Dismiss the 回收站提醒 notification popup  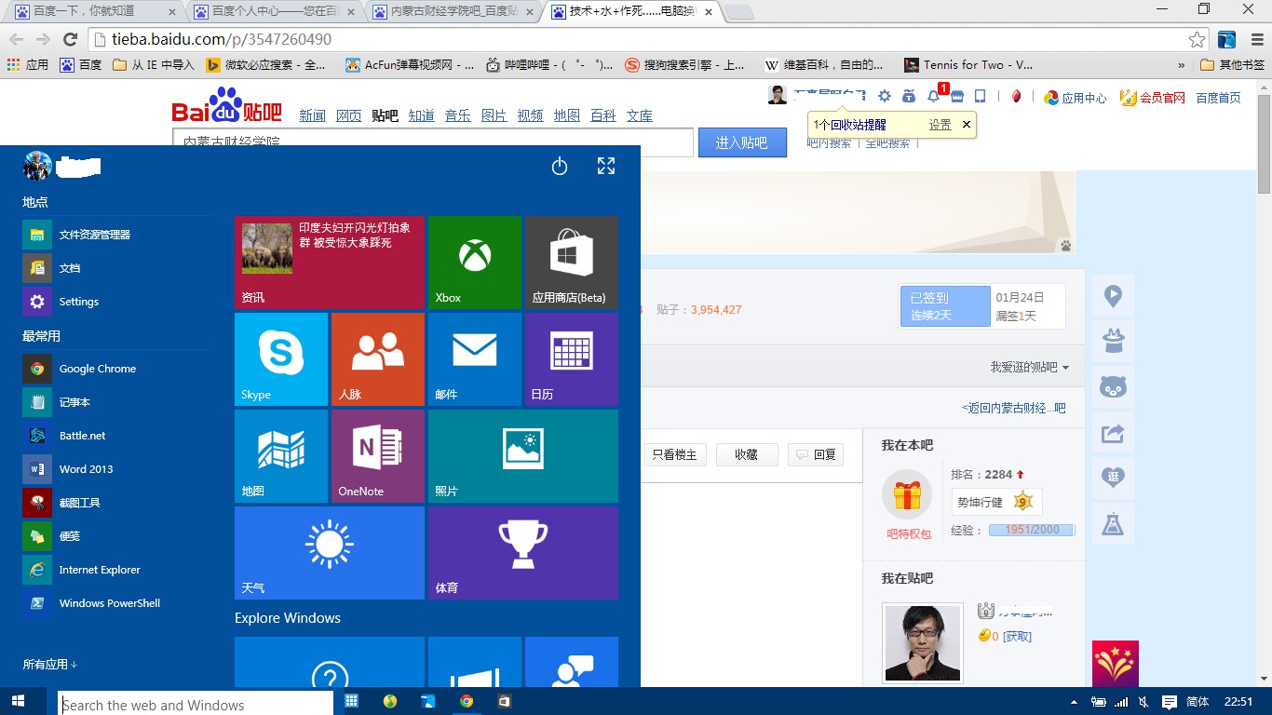(x=966, y=124)
